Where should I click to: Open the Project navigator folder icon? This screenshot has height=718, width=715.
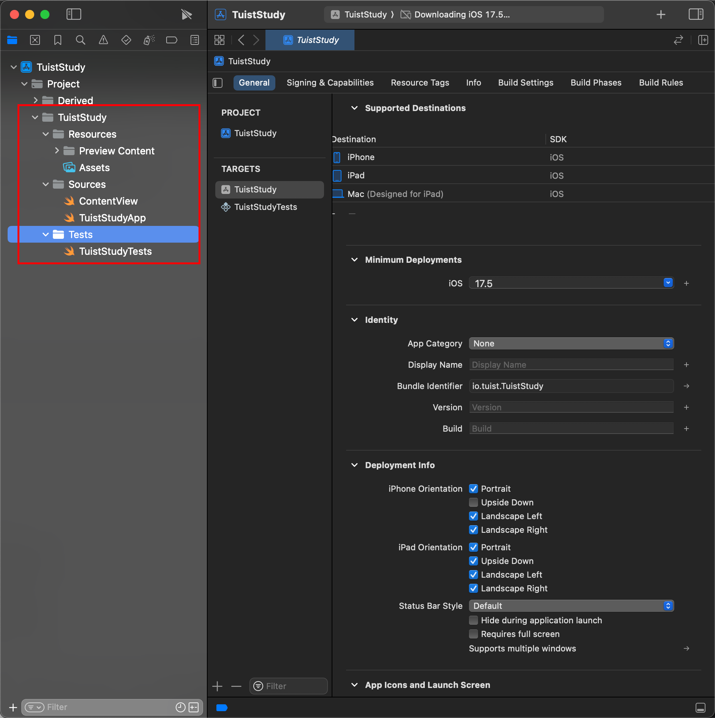(12, 40)
